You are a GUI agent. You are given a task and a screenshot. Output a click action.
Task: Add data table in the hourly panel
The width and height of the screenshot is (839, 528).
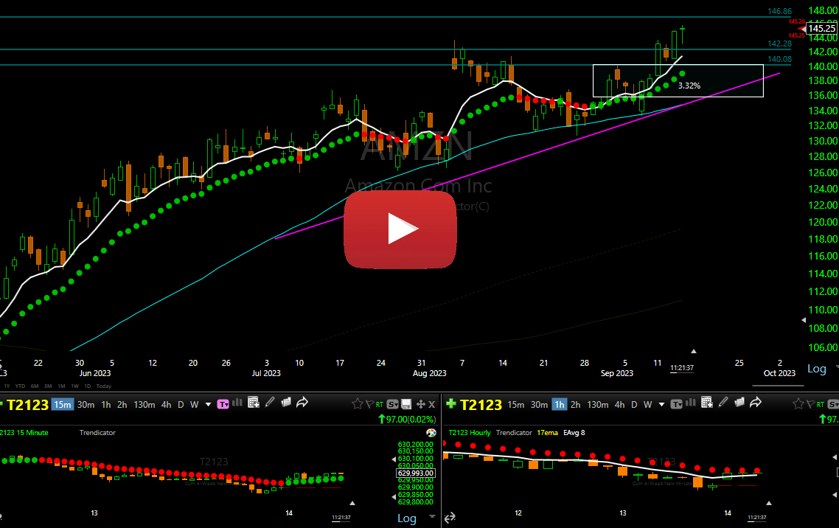tap(707, 403)
